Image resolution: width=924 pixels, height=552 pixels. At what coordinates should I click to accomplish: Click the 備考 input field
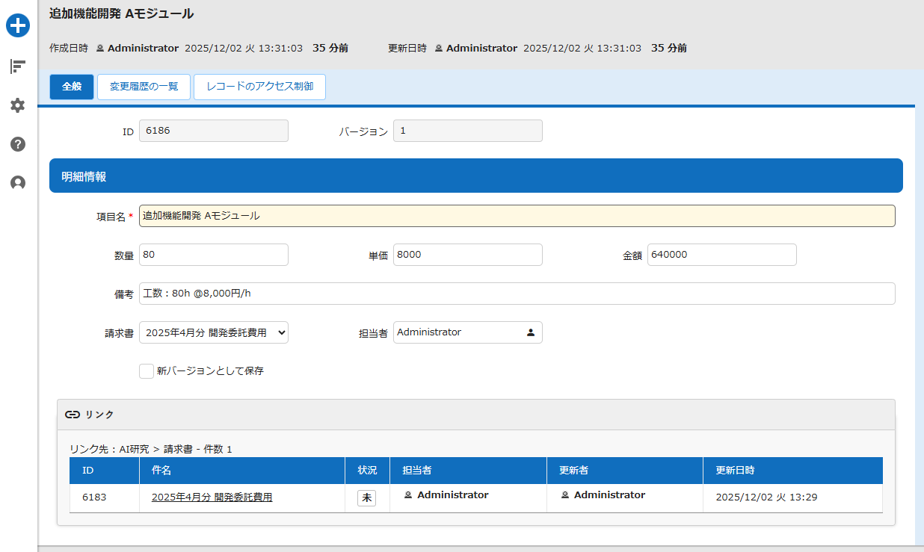(517, 294)
